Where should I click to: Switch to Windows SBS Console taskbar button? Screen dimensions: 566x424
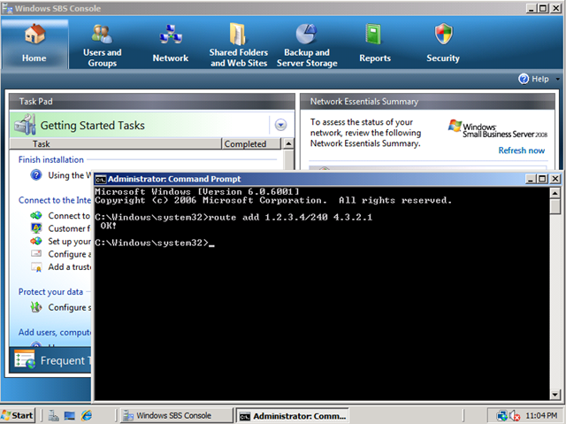pos(177,415)
